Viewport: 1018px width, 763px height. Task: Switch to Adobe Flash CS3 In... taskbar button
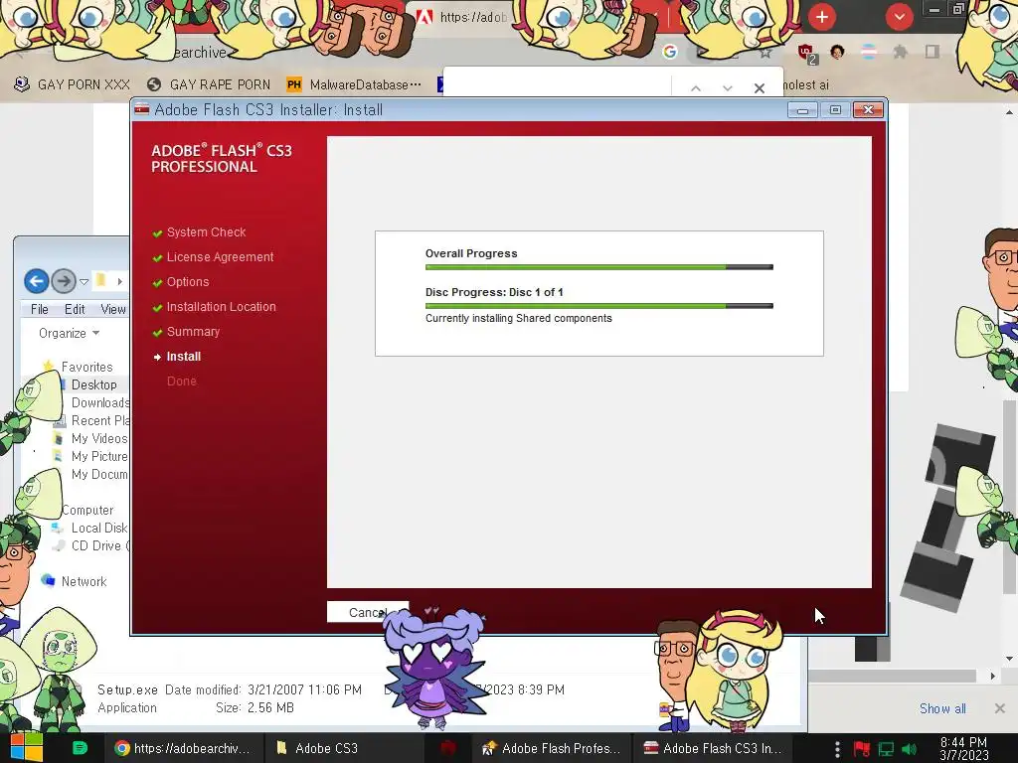pos(713,748)
